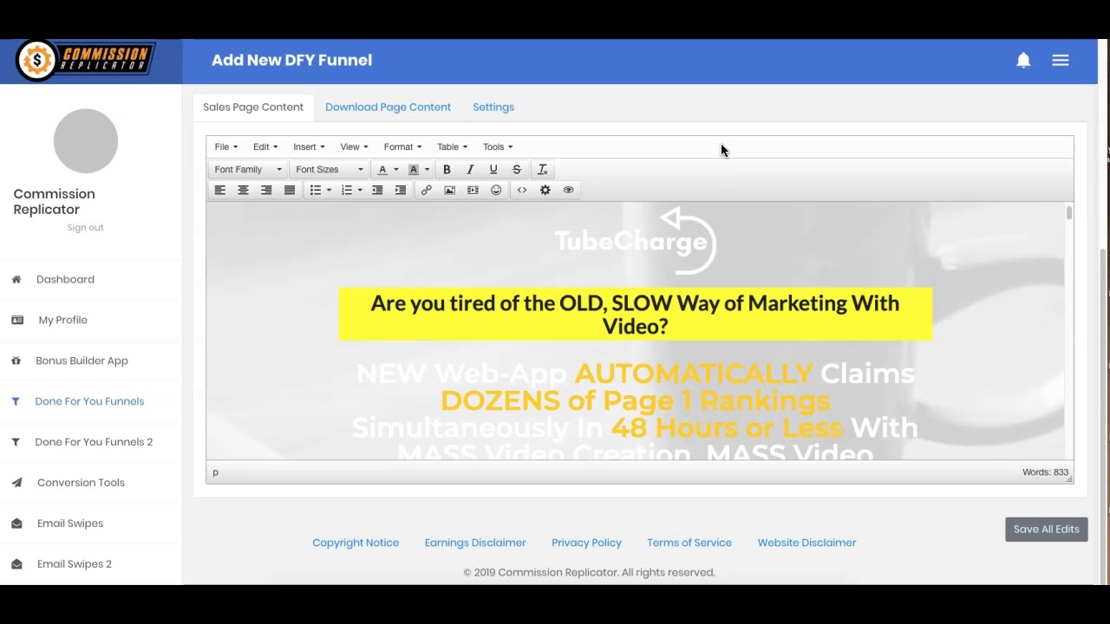This screenshot has width=1110, height=624.
Task: Open the View menu in the editor
Action: tap(354, 147)
